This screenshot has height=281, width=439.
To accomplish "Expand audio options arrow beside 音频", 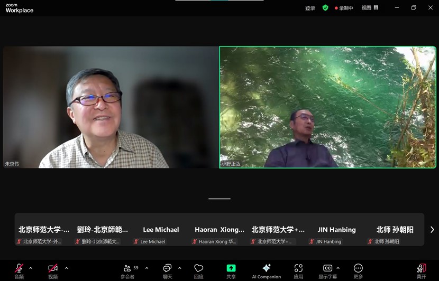I will click(31, 268).
